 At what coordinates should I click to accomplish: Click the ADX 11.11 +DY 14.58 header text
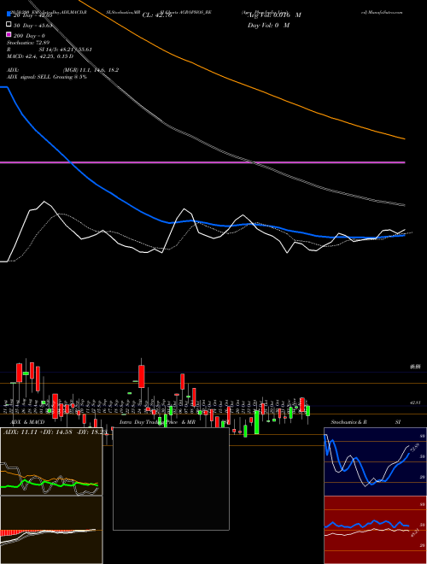(56, 432)
